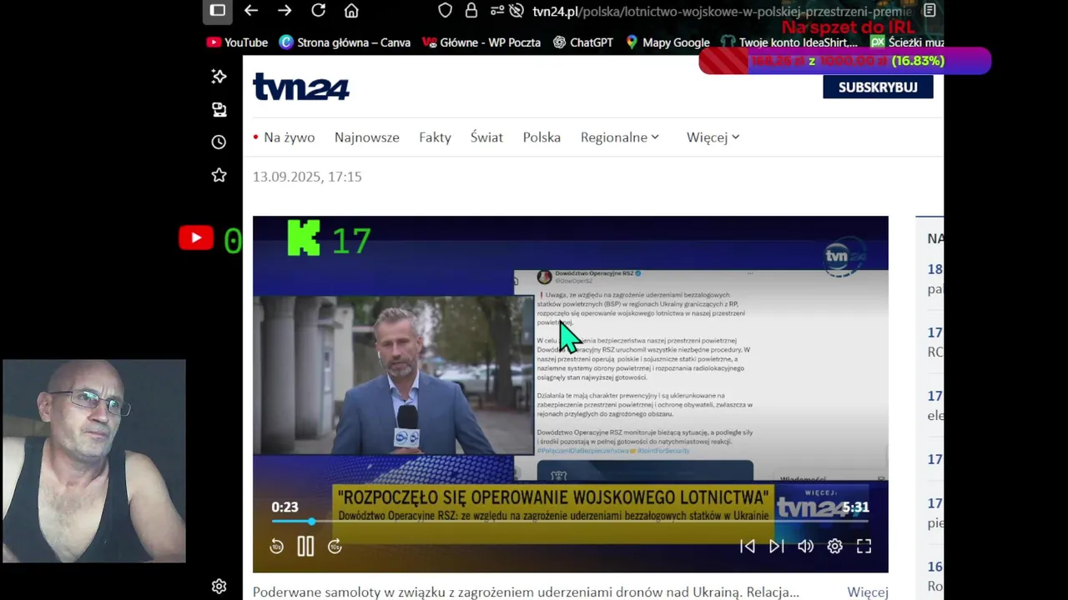Screen dimensions: 1068x600
Task: Click the date text 13.09.2025, 17:15
Action: click(x=307, y=177)
